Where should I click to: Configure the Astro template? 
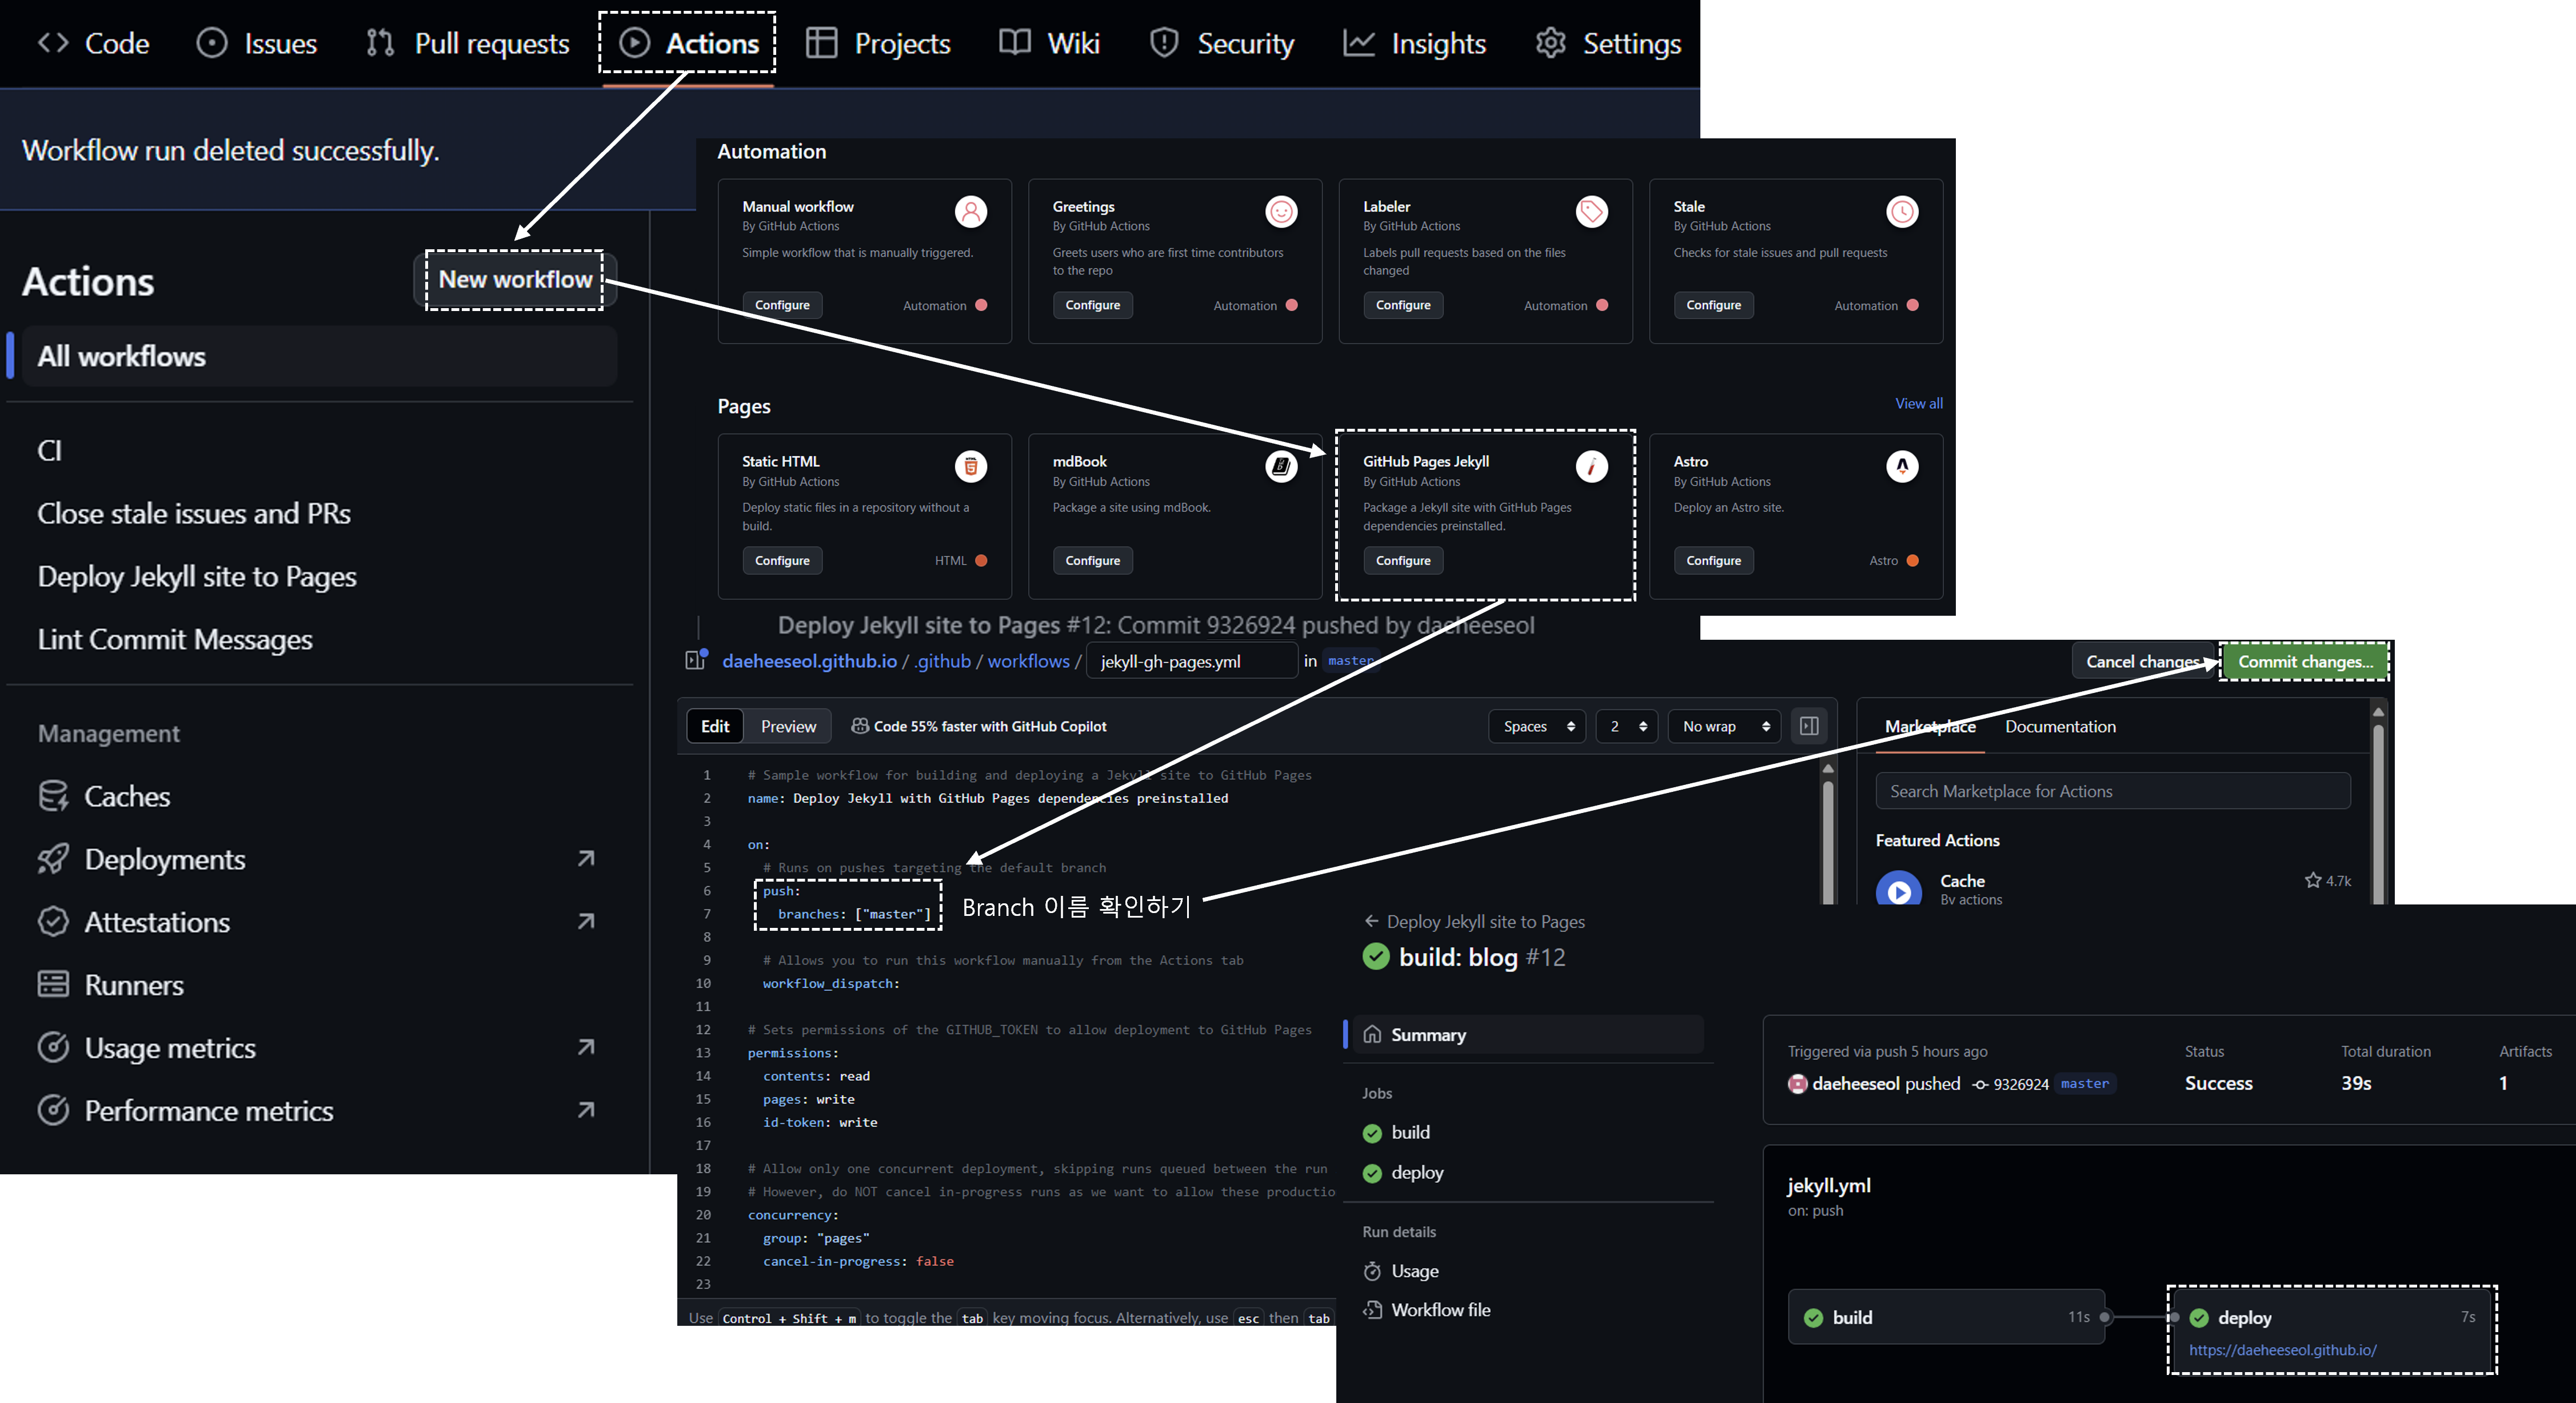1713,561
